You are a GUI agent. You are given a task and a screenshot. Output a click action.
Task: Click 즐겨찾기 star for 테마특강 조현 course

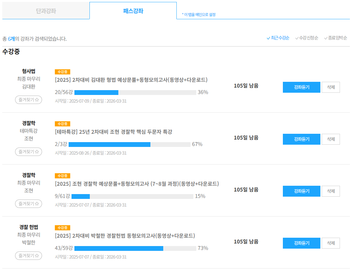click(x=29, y=152)
